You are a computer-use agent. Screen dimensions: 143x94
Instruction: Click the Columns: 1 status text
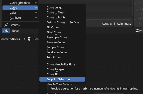[x=124, y=24]
